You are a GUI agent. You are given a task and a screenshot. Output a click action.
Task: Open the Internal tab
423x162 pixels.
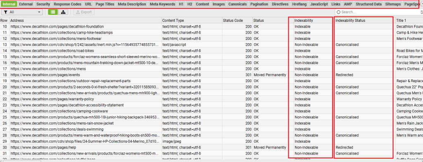click(x=9, y=4)
